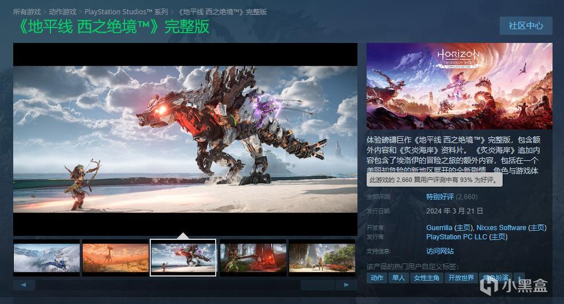Open Nixxes Software's (主页) homepage link
This screenshot has width=564, height=304.
pyautogui.click(x=538, y=227)
